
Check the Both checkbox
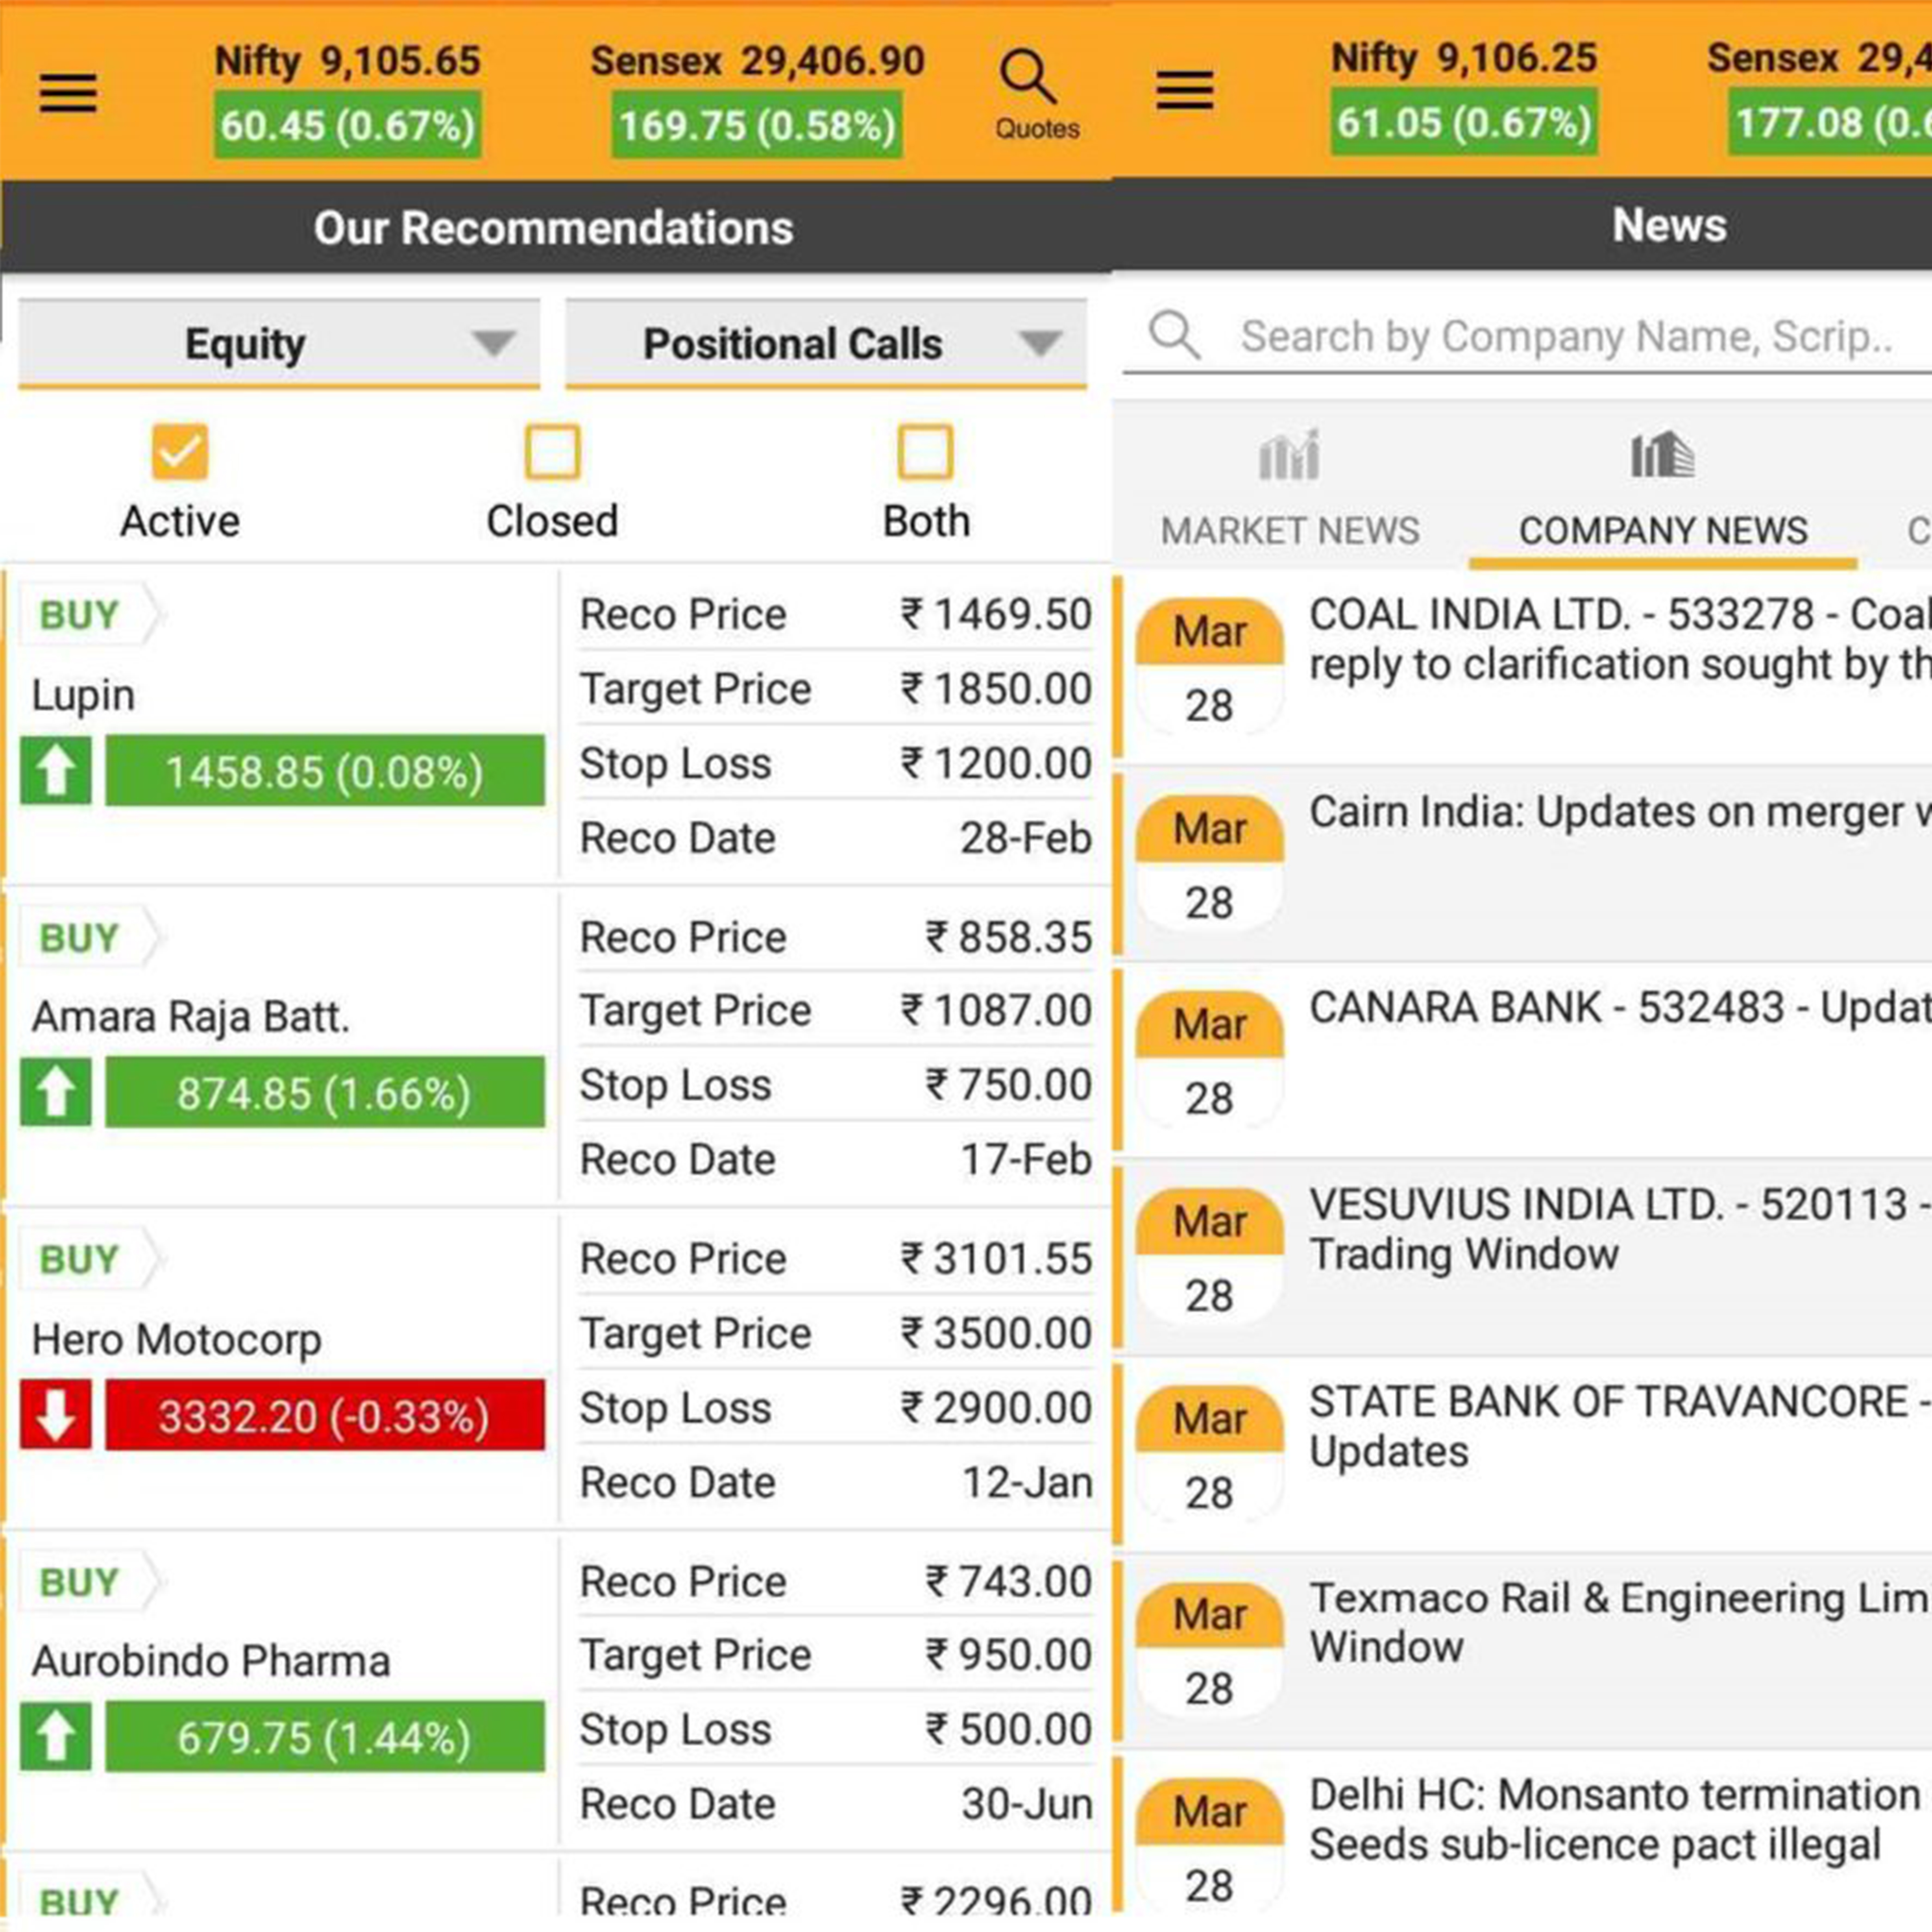click(925, 452)
